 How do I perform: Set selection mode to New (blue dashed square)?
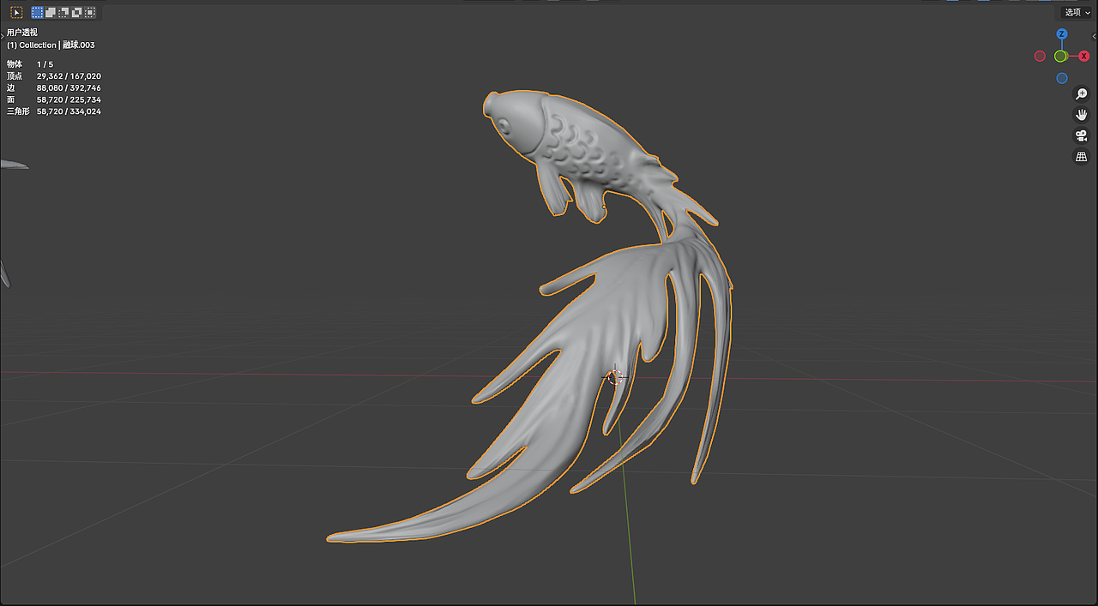tap(37, 13)
